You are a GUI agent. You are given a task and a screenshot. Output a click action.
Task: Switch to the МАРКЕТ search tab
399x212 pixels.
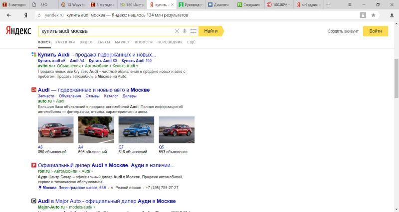[122, 42]
